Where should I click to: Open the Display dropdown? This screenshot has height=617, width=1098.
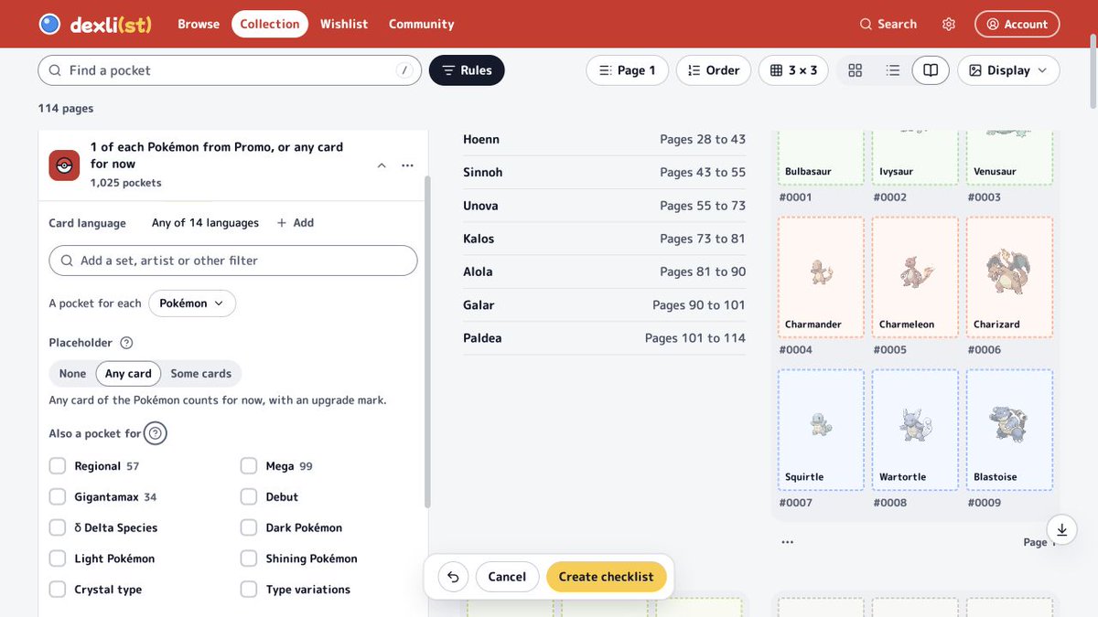point(1008,70)
